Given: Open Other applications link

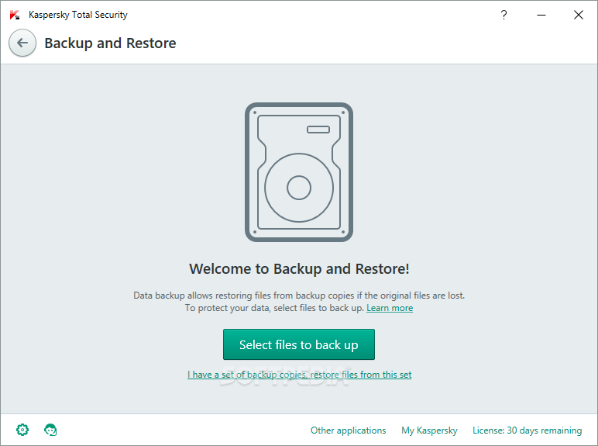Looking at the screenshot, I should tap(349, 430).
